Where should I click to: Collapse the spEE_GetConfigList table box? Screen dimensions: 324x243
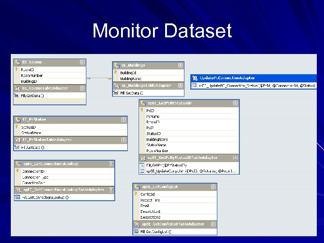coord(213,187)
